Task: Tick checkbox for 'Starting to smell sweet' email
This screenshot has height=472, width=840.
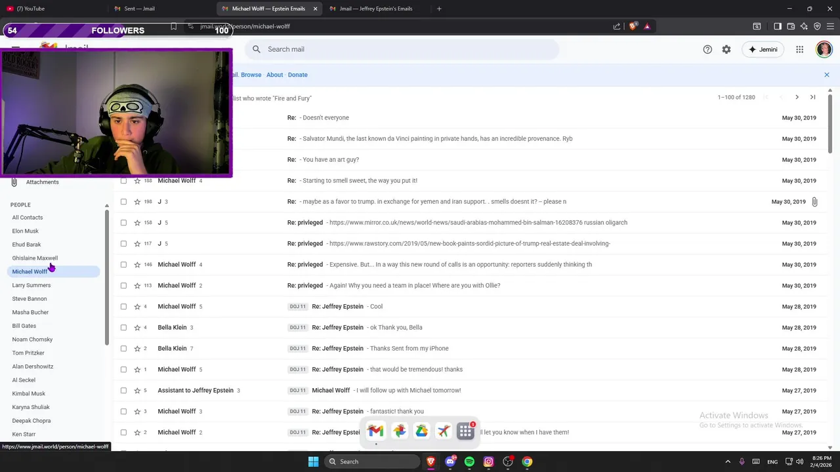Action: point(123,180)
